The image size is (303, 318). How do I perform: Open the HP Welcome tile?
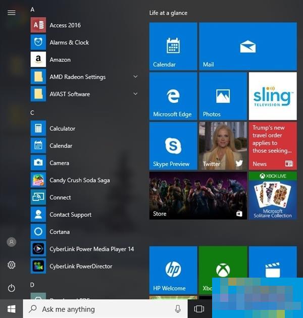[x=173, y=270]
